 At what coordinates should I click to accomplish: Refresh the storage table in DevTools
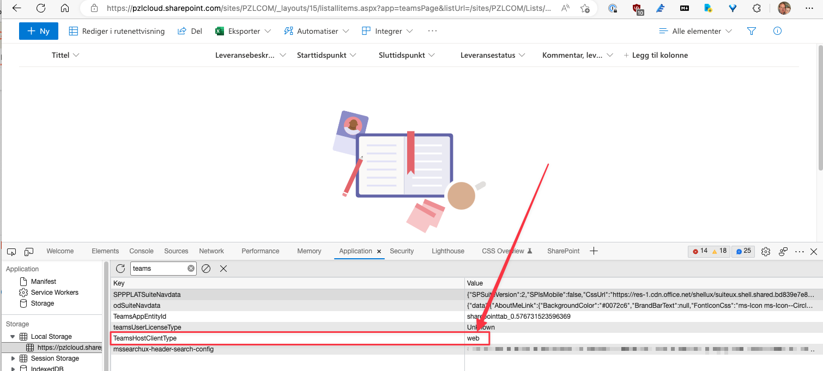(120, 269)
